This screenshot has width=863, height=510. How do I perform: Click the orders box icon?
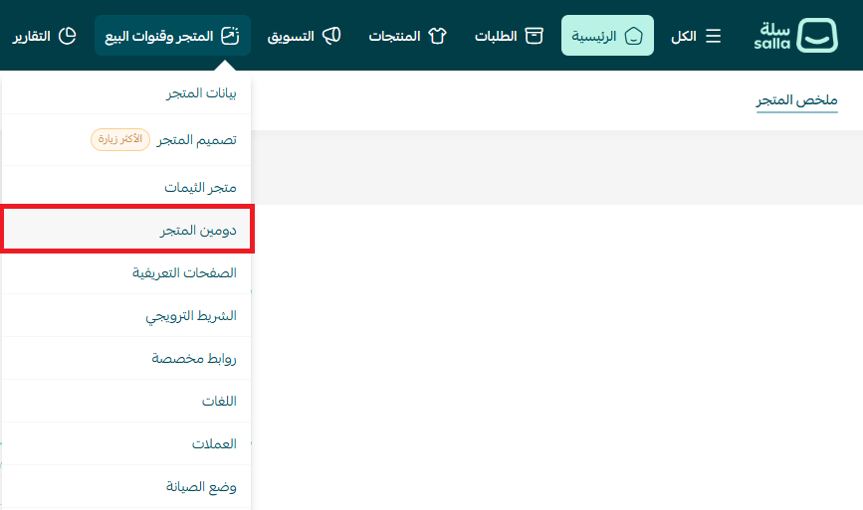[x=534, y=36]
